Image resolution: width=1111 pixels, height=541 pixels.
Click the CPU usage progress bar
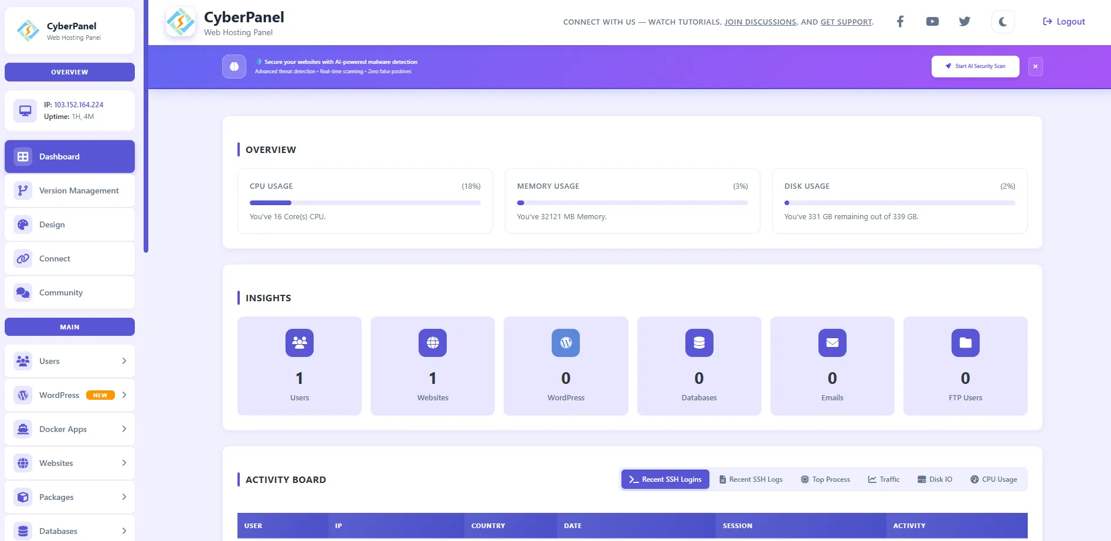[x=365, y=203]
